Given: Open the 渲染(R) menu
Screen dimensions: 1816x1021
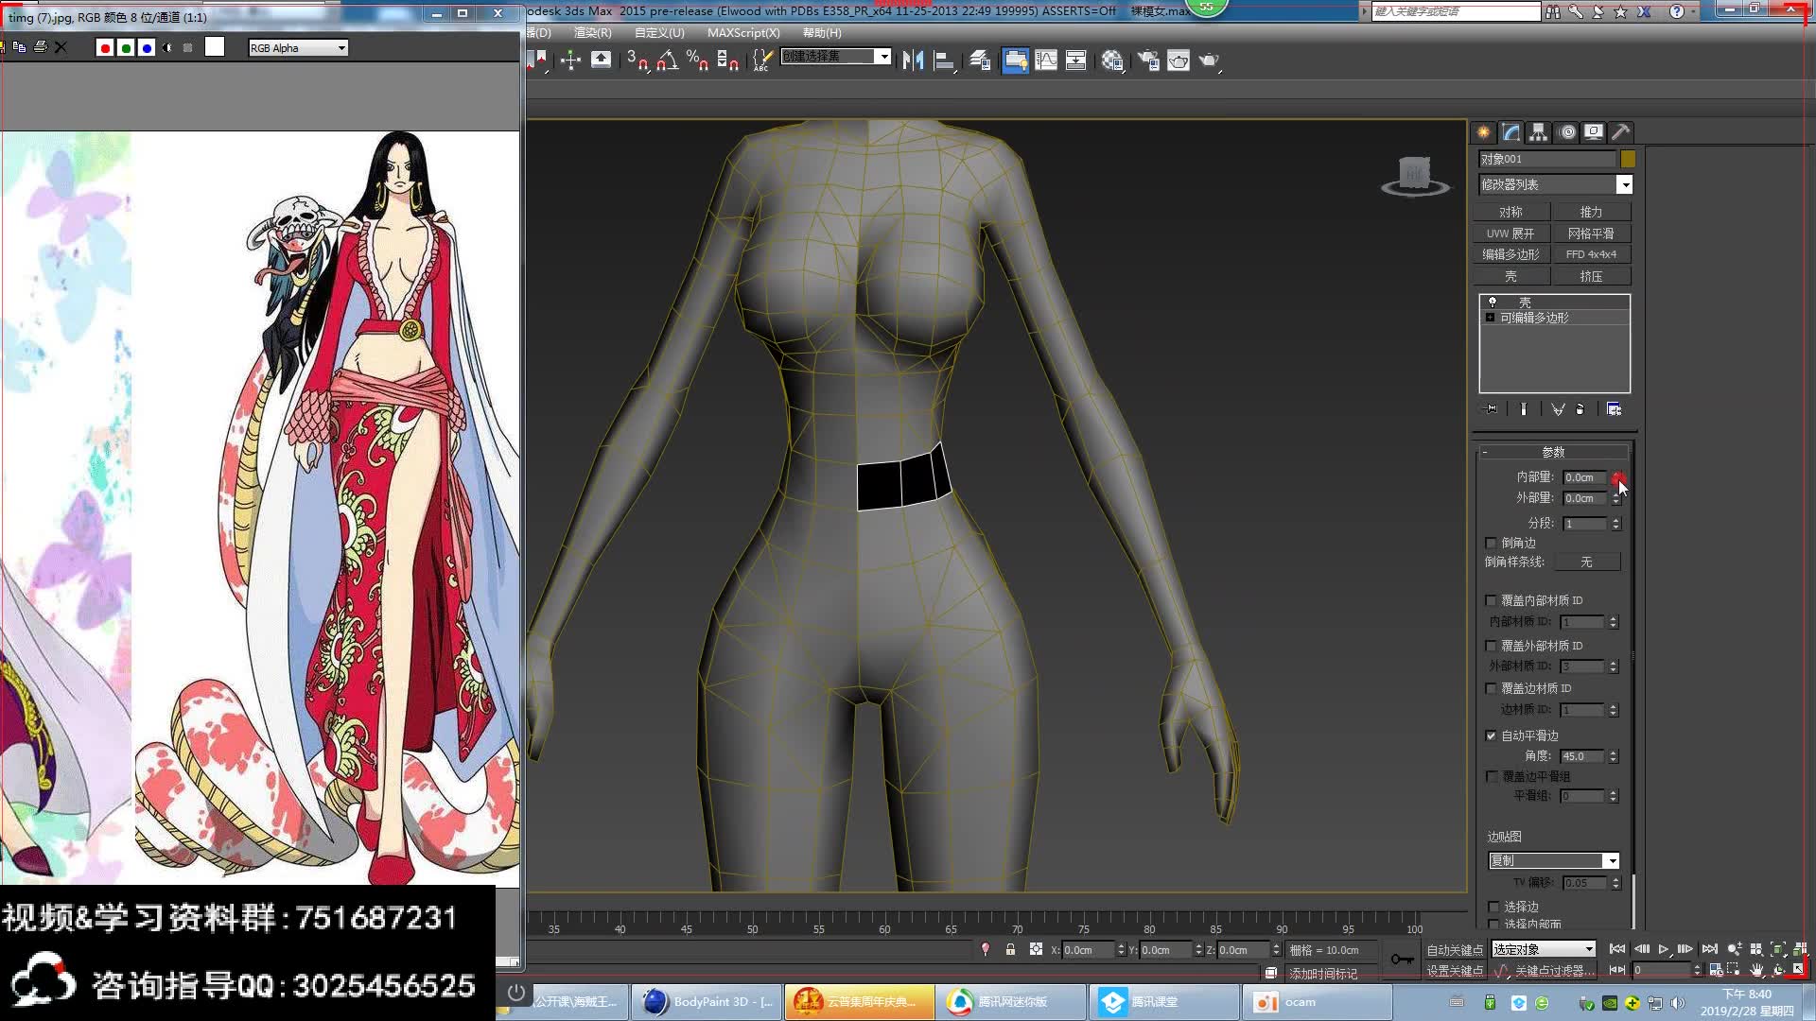Looking at the screenshot, I should point(592,32).
